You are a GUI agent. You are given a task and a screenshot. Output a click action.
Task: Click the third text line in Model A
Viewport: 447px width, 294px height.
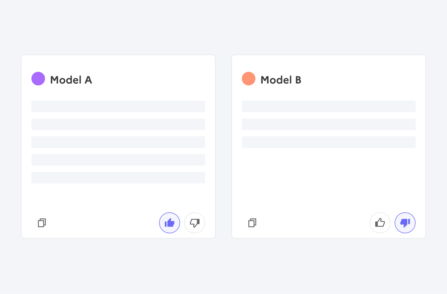[118, 142]
